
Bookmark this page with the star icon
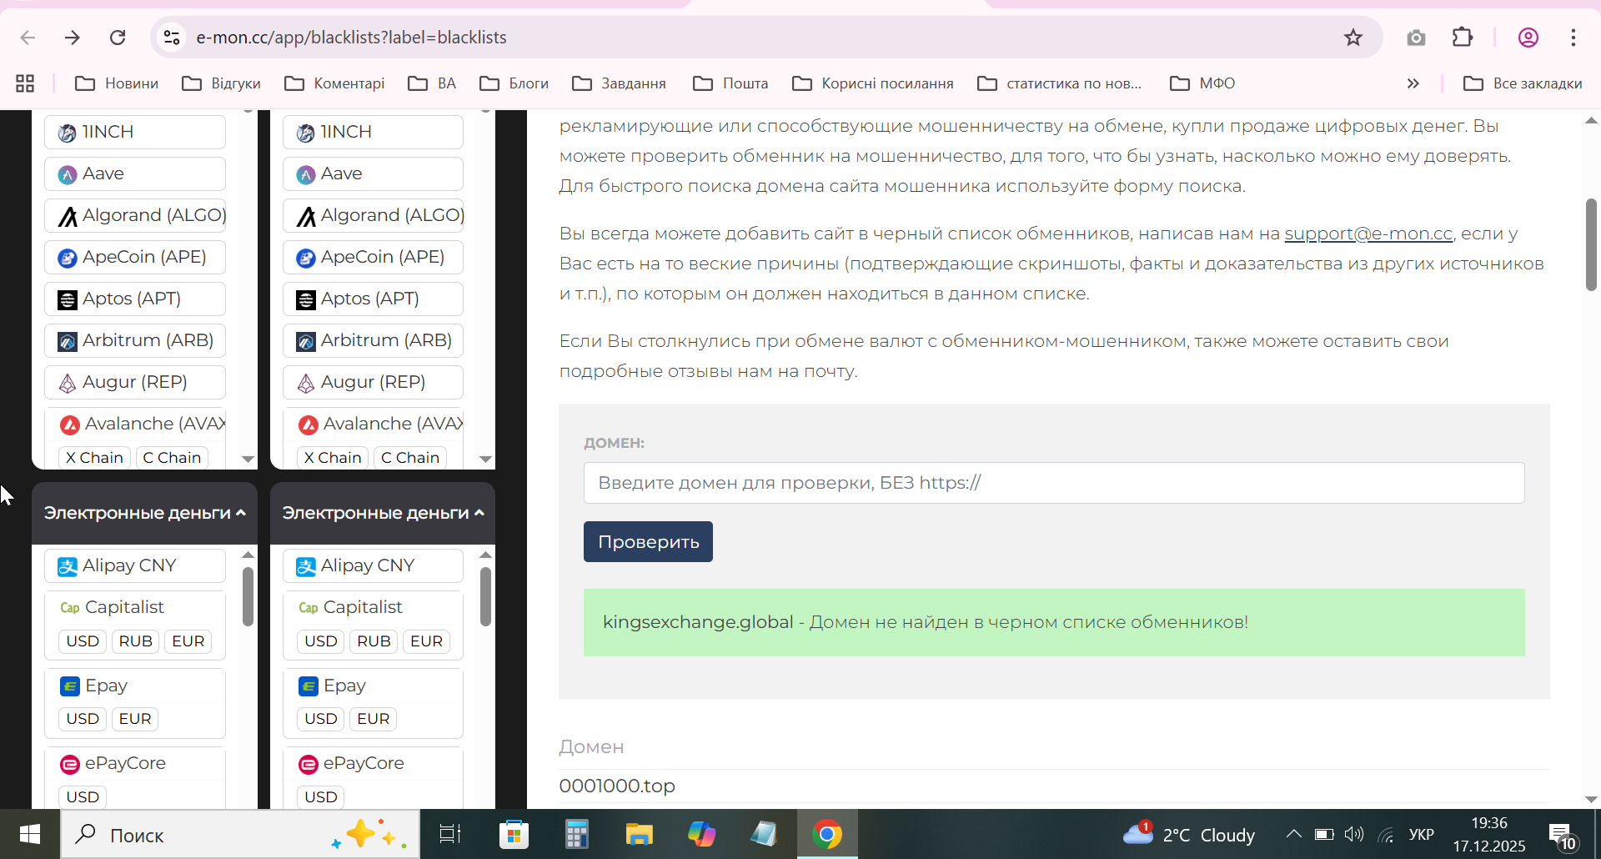pos(1353,38)
